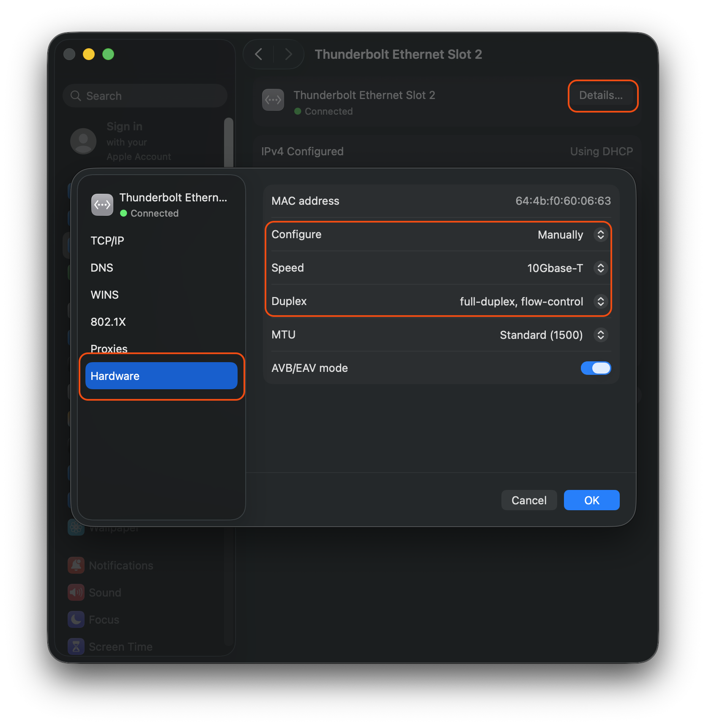Click the back navigation chevron
The image size is (706, 726).
(259, 54)
